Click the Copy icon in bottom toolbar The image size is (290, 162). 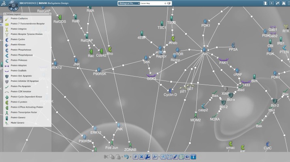(x=112, y=157)
